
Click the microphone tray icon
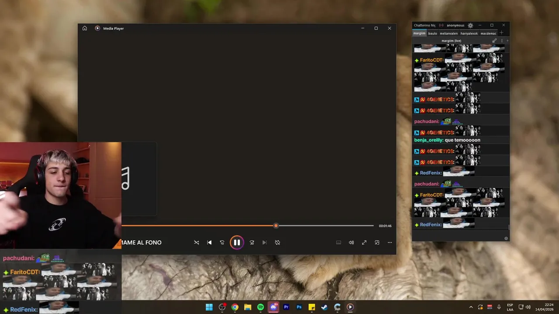click(499, 307)
